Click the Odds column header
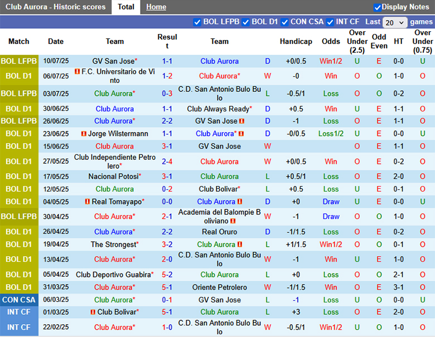Image resolution: width=435 pixels, height=337 pixels. click(331, 41)
